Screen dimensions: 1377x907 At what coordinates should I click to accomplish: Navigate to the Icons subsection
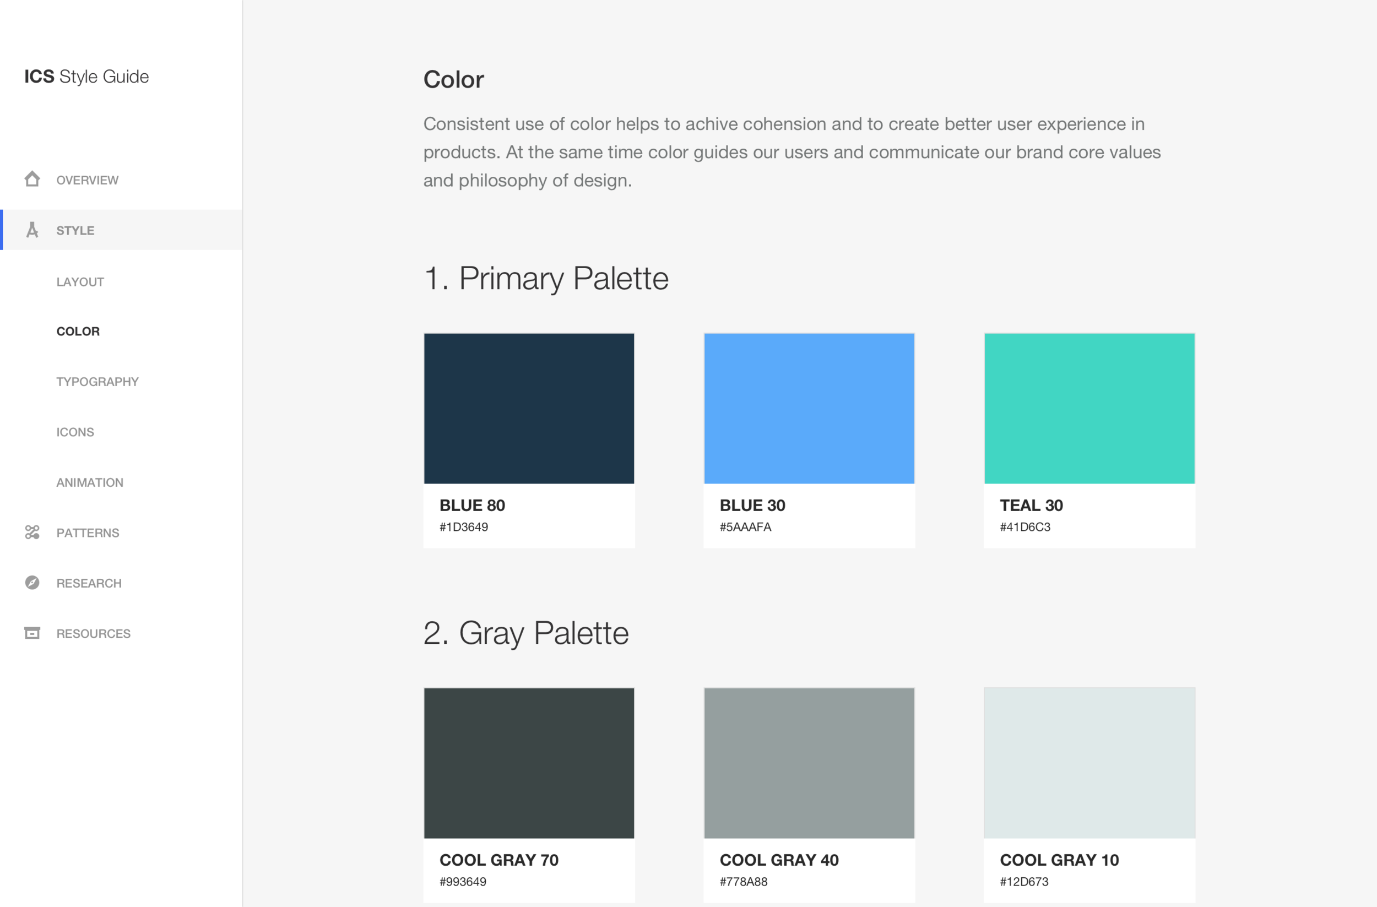coord(75,432)
